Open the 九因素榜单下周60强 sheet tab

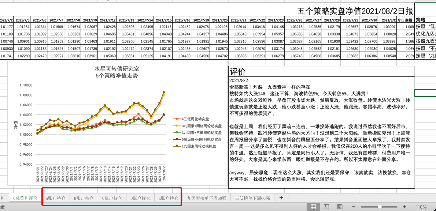[207, 198]
